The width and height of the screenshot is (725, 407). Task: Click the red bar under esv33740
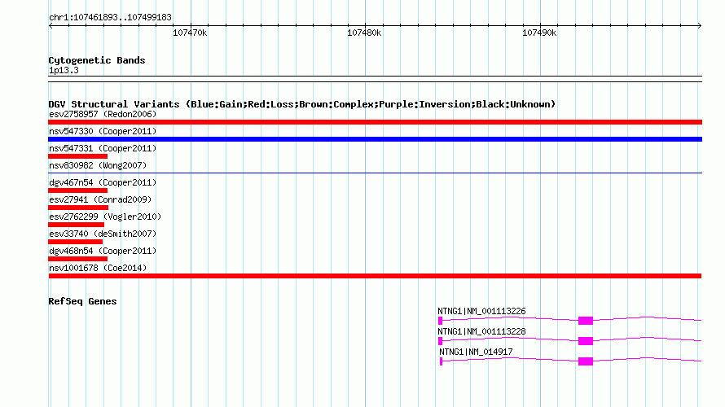[x=76, y=242]
